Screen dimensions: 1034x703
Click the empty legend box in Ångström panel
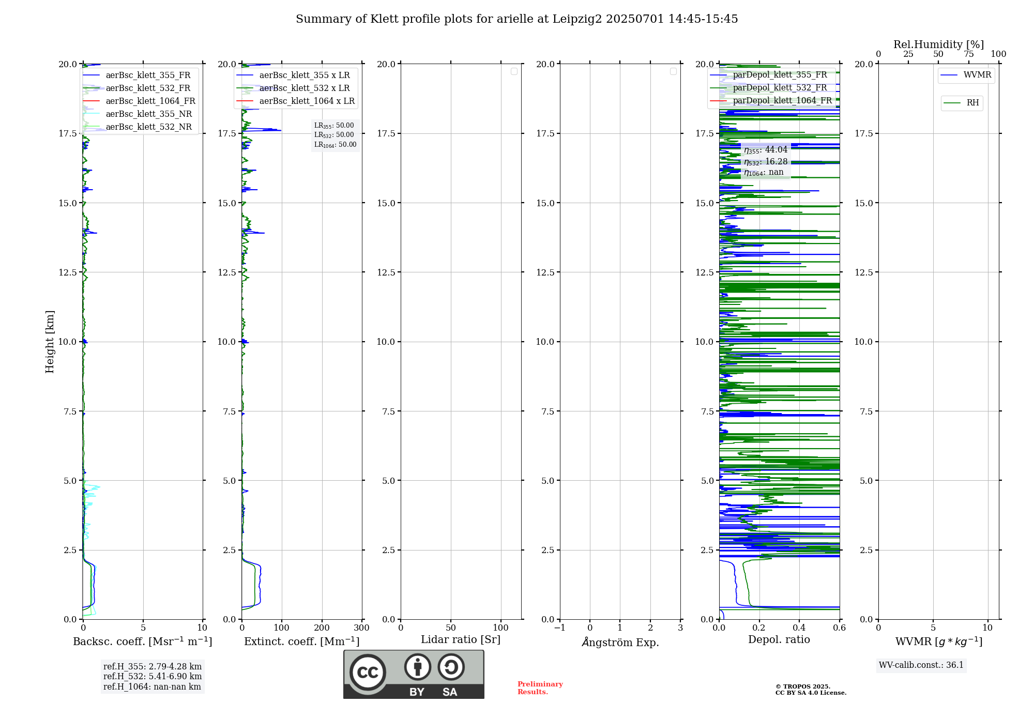click(x=673, y=71)
